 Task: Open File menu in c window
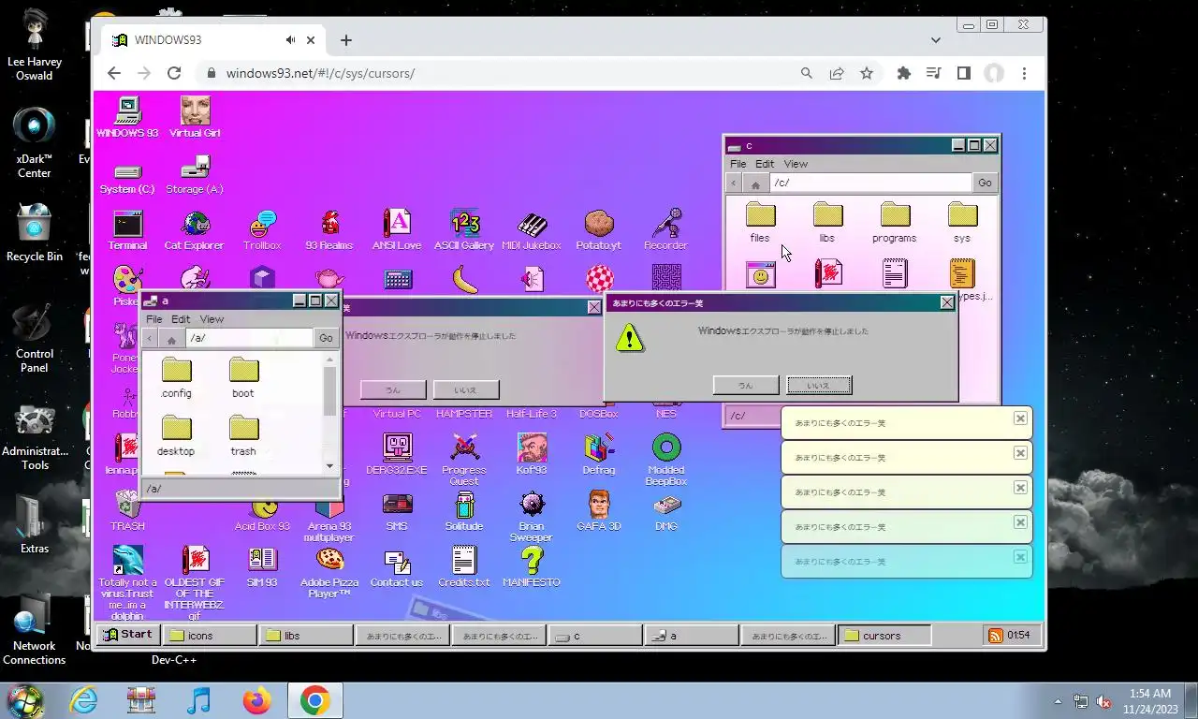click(x=738, y=164)
